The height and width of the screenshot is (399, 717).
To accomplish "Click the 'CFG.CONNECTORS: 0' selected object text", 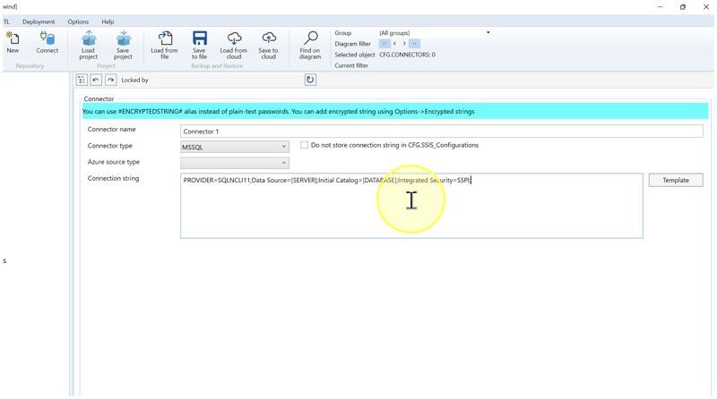I will click(x=407, y=55).
